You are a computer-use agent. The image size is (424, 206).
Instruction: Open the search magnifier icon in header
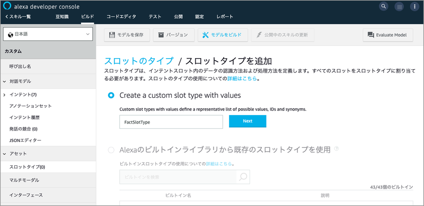[x=383, y=6]
